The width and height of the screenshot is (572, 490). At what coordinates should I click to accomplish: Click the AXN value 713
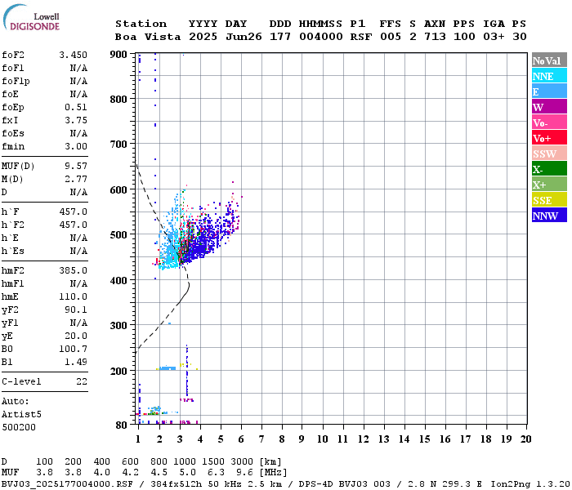click(435, 37)
